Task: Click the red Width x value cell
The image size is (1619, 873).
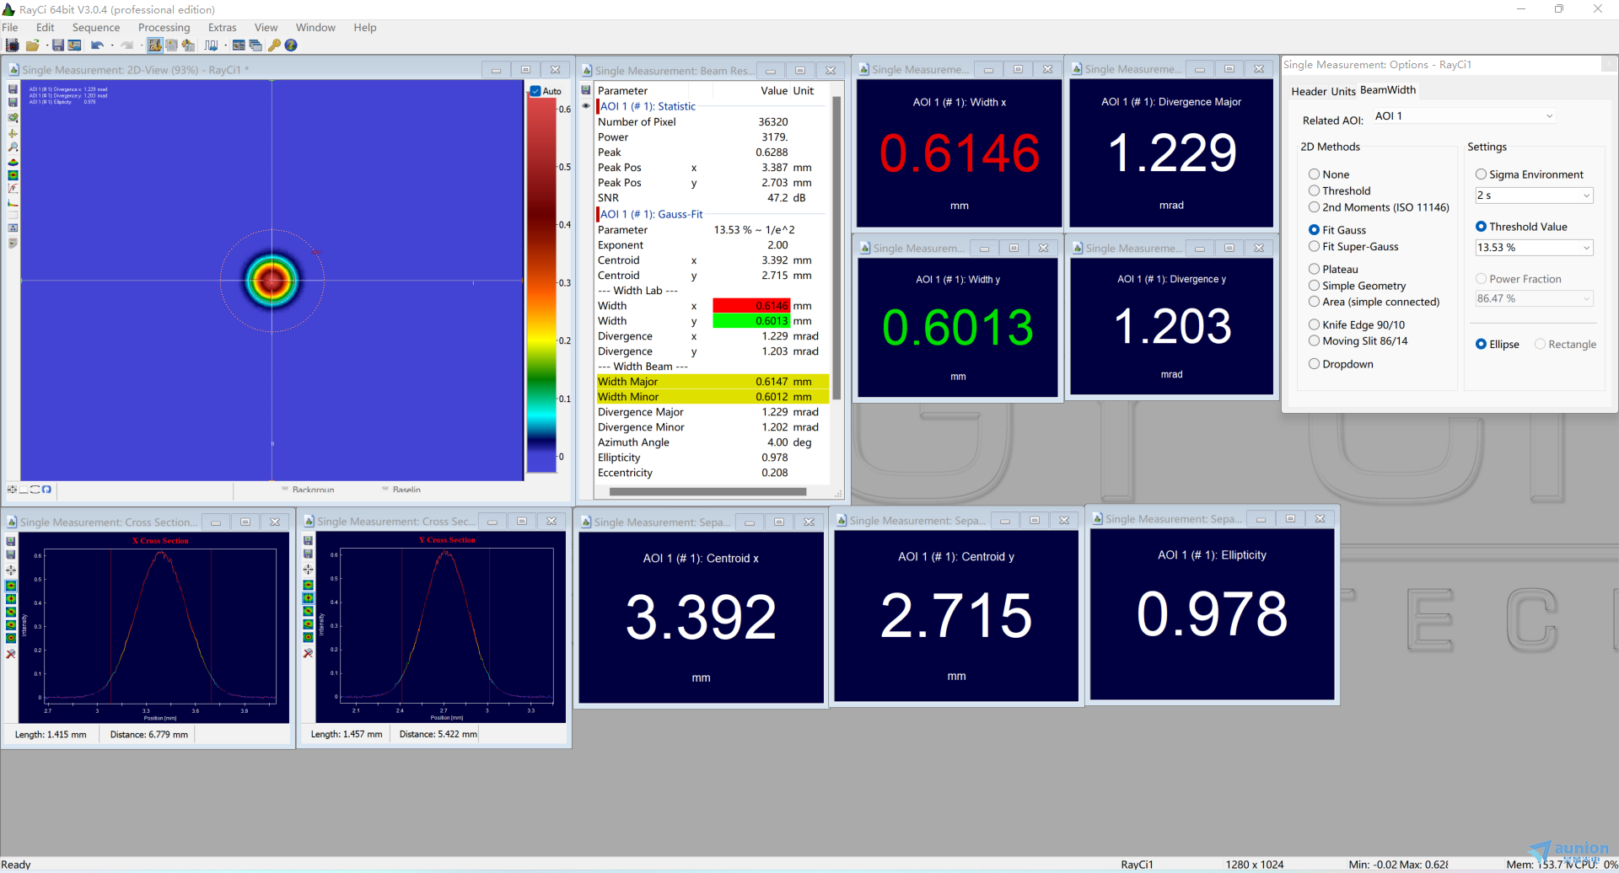Action: pyautogui.click(x=751, y=306)
